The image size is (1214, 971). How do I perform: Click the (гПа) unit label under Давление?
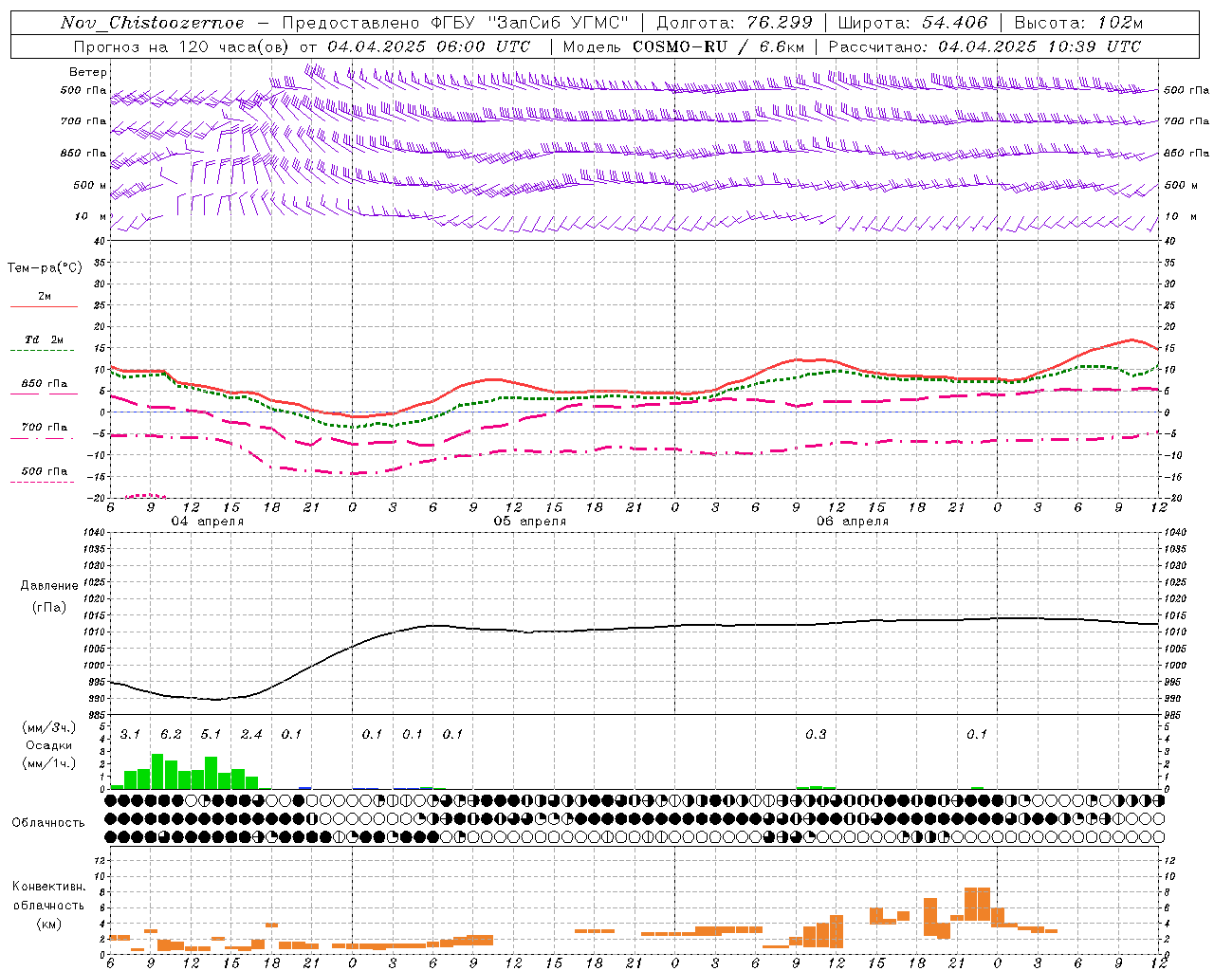49,607
